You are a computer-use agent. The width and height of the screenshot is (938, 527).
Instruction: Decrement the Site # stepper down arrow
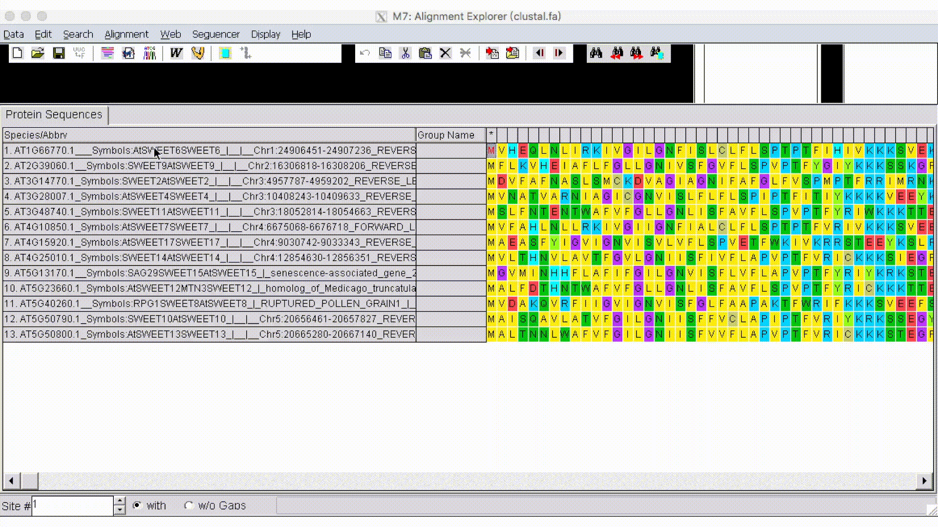click(120, 510)
